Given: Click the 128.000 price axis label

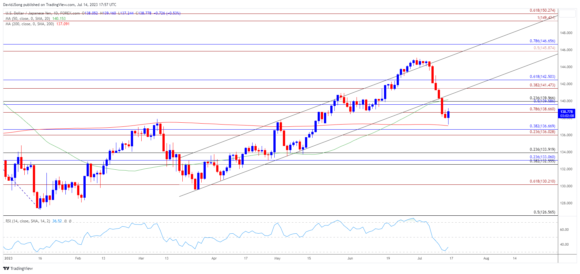Looking at the screenshot, I should [566, 203].
